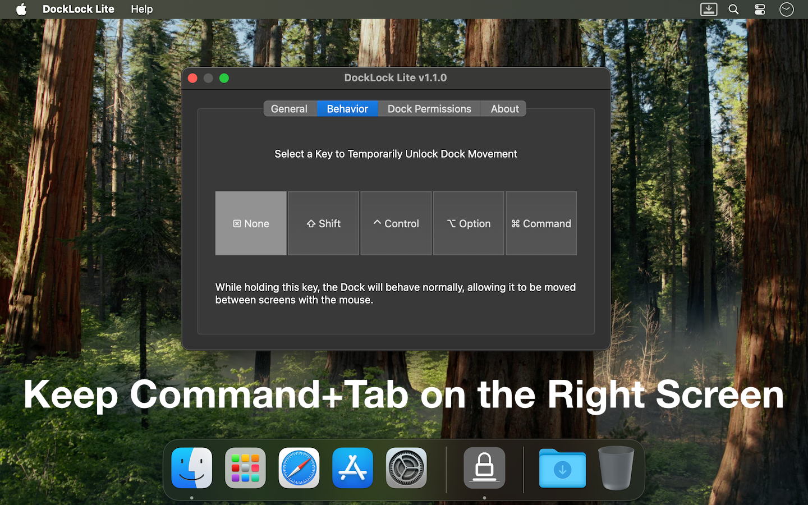
Task: Select Control as unlock key
Action: [x=396, y=223]
